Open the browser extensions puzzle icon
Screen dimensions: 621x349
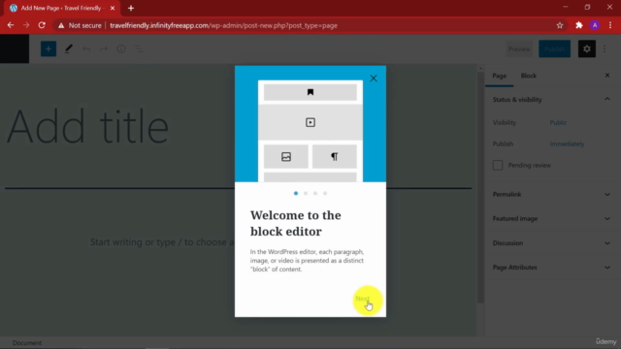579,25
